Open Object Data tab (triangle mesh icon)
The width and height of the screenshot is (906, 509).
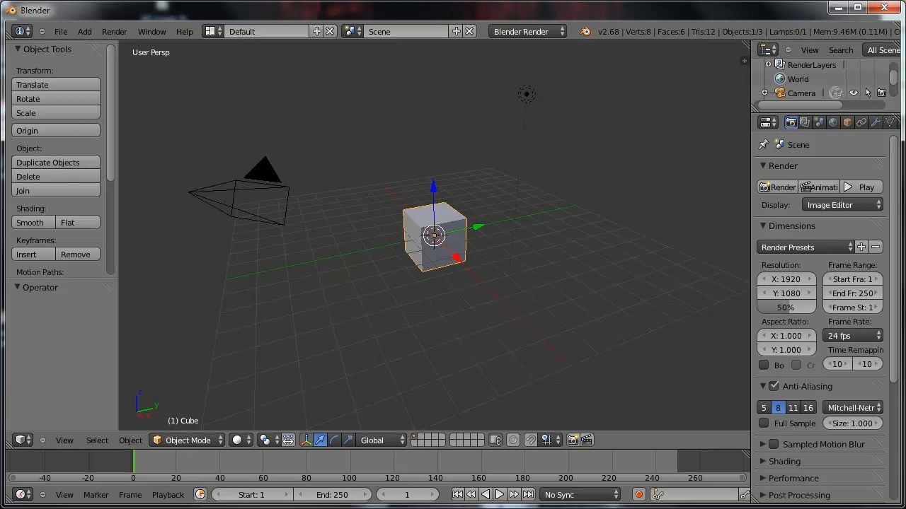pyautogui.click(x=890, y=122)
